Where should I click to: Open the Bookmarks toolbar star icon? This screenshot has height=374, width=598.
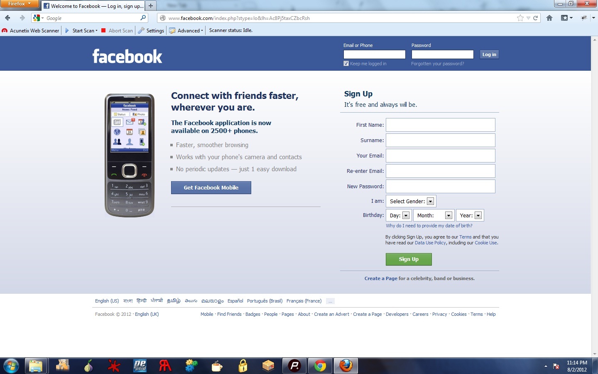click(564, 18)
